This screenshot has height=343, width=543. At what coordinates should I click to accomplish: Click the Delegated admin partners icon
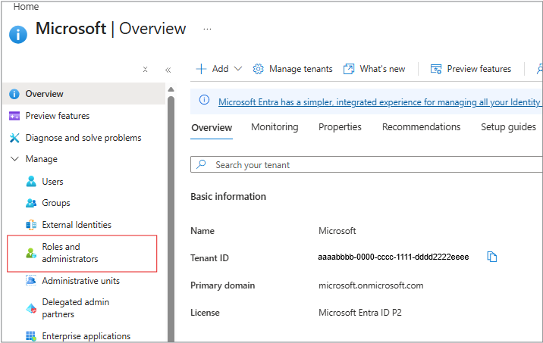[x=31, y=307]
